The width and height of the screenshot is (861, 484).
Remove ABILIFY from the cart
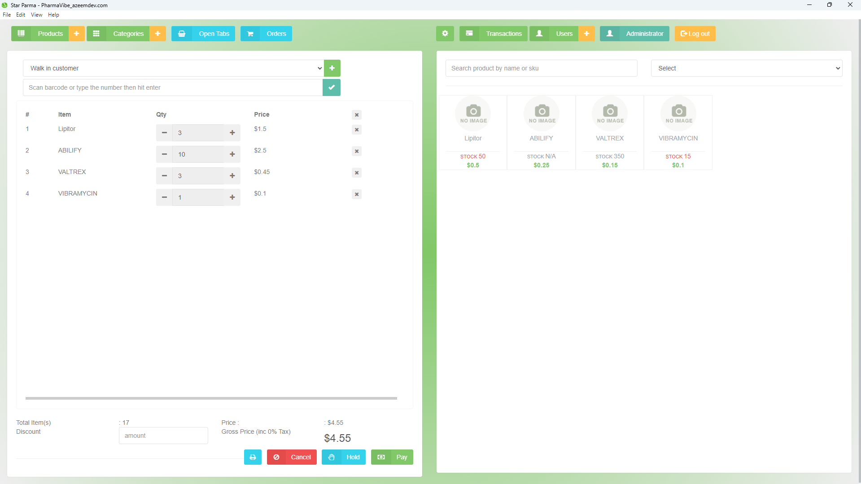(357, 151)
